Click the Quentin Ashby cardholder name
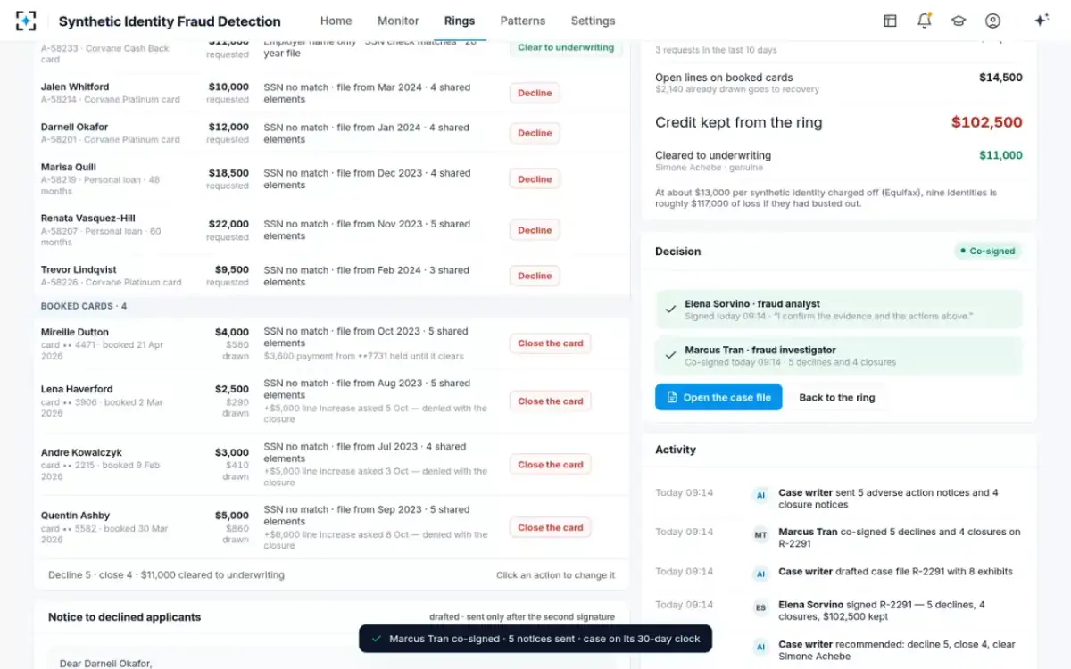 tap(76, 516)
